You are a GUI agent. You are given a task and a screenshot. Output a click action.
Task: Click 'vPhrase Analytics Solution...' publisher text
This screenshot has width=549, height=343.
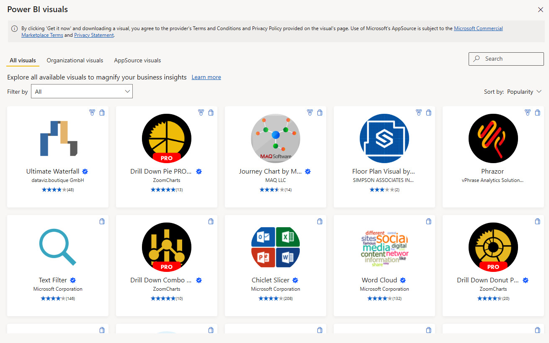492,180
